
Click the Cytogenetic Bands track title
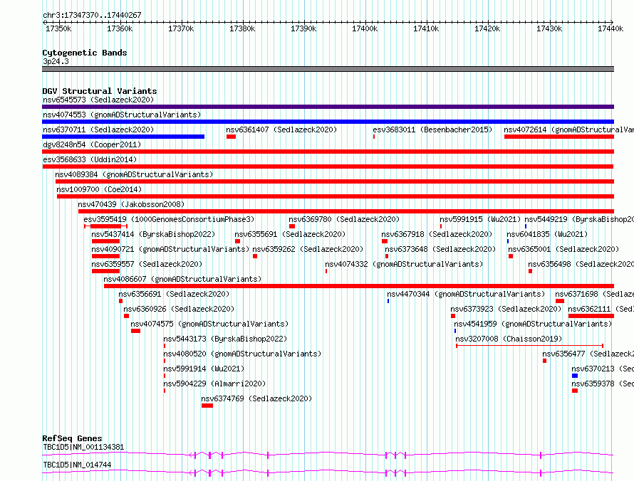[85, 53]
